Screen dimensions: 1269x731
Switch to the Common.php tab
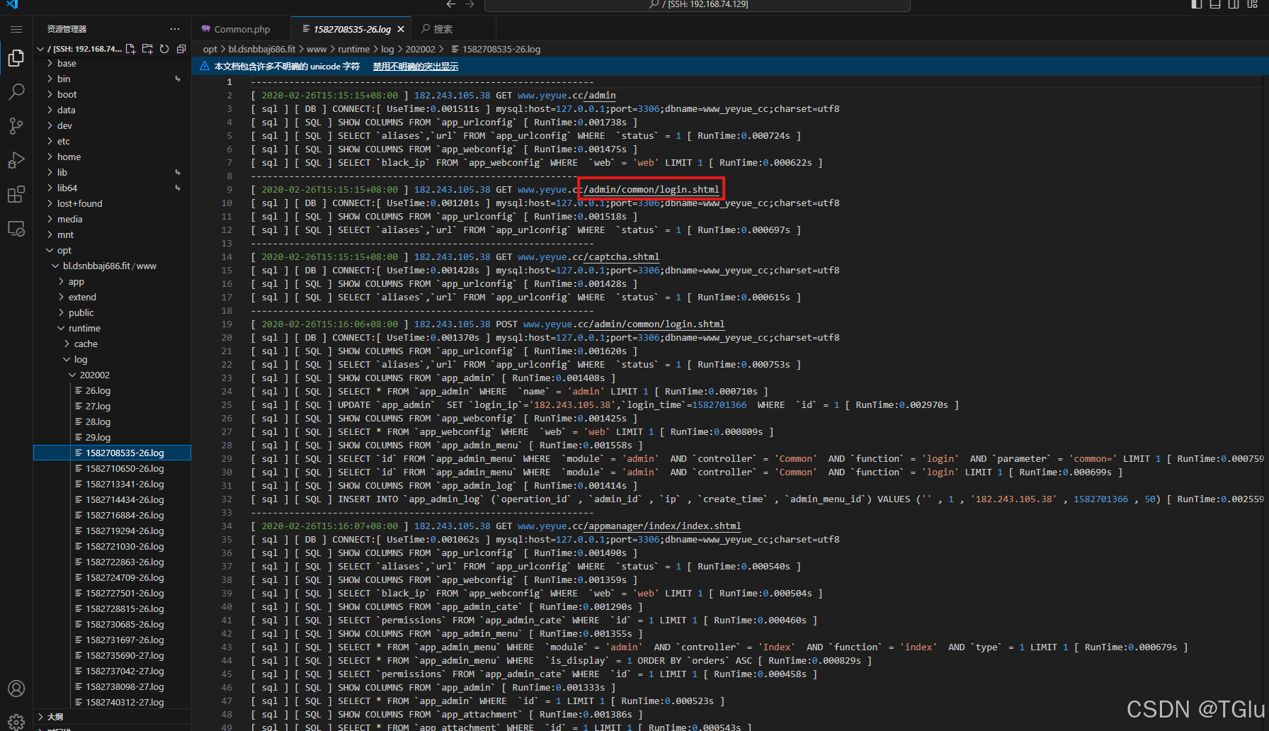[x=241, y=29]
